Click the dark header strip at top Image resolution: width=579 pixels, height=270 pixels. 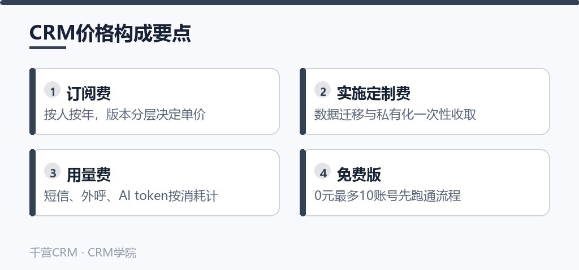point(289,3)
